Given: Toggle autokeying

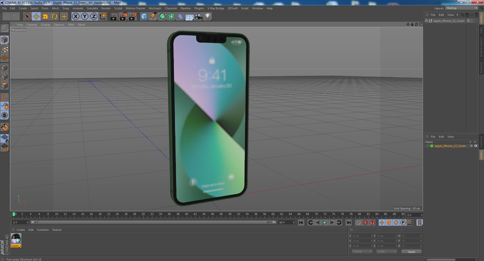Looking at the screenshot, I should pyautogui.click(x=365, y=222).
